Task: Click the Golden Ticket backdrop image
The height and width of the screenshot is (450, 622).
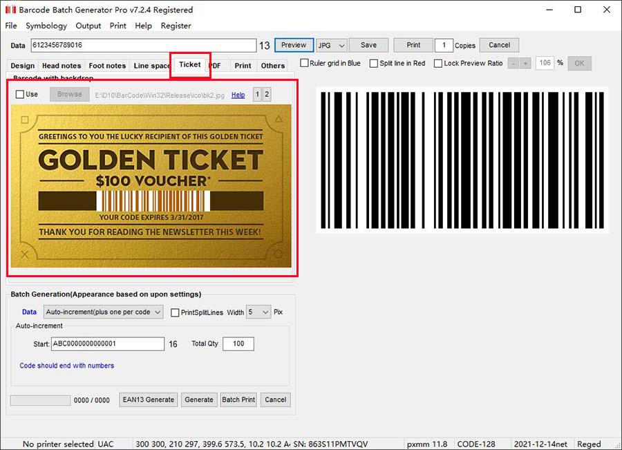Action: click(151, 186)
